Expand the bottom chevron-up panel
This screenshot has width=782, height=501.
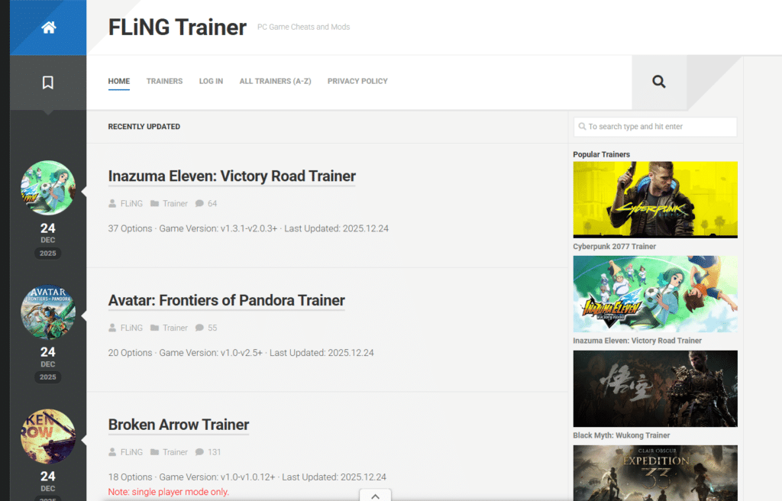tap(375, 496)
